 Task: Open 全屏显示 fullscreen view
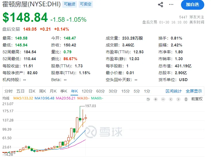pyautogui.click(x=194, y=91)
